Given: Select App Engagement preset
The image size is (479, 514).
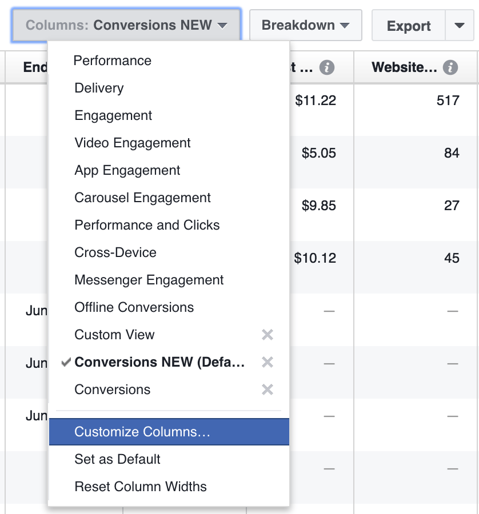Looking at the screenshot, I should (169, 170).
